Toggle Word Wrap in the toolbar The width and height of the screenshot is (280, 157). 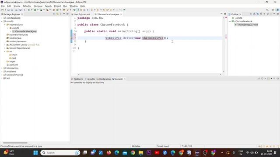(81, 10)
